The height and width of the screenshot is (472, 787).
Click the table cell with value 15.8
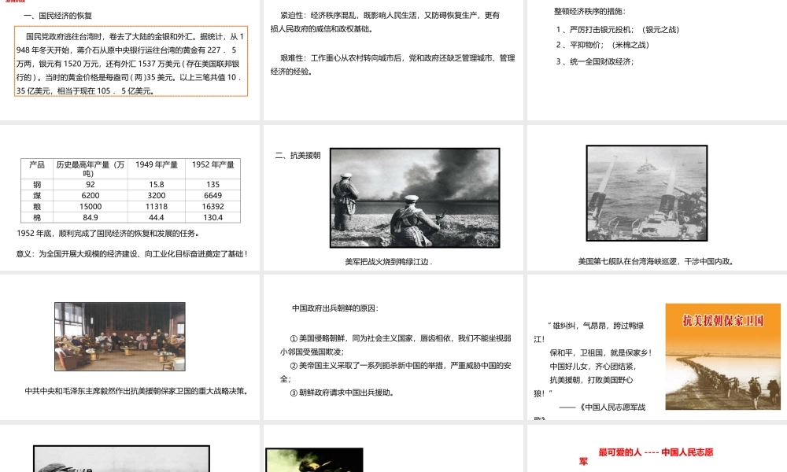(157, 185)
